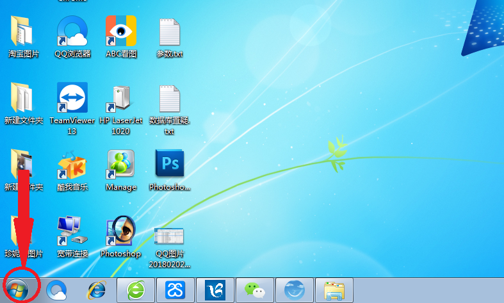Open WeChat from the taskbar
The width and height of the screenshot is (504, 303).
255,290
